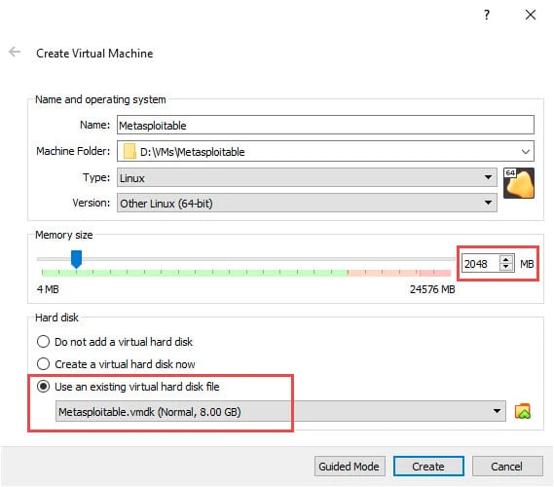
Task: Click the 64-bit Linux OS icon
Action: (519, 183)
